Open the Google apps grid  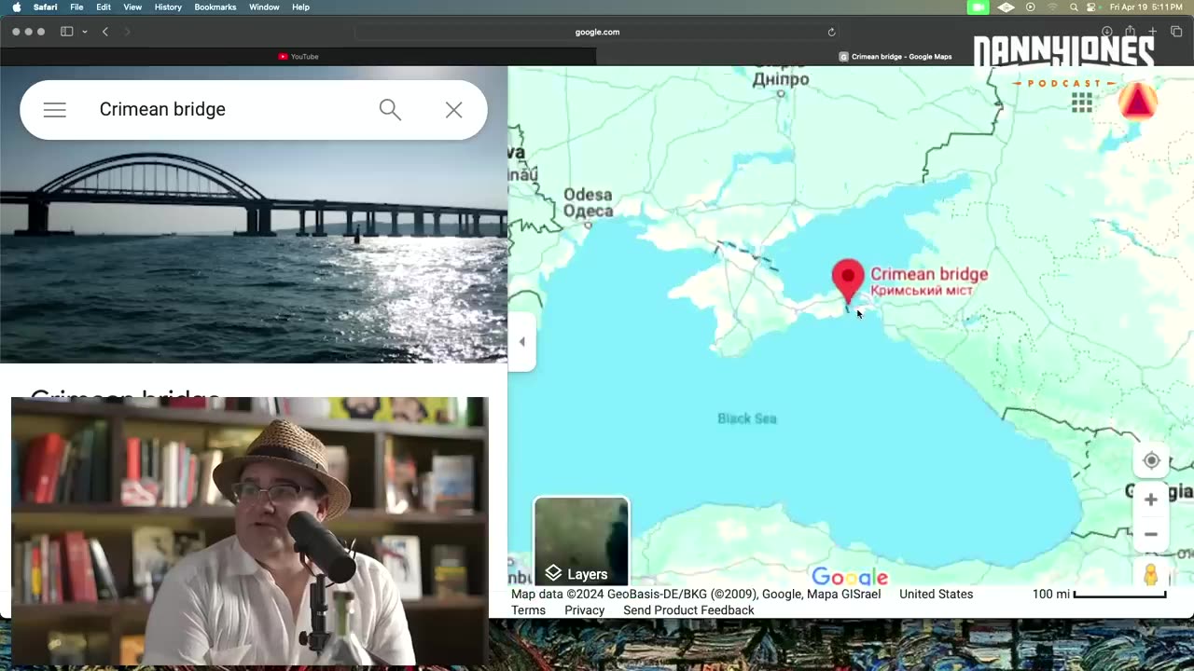tap(1082, 103)
